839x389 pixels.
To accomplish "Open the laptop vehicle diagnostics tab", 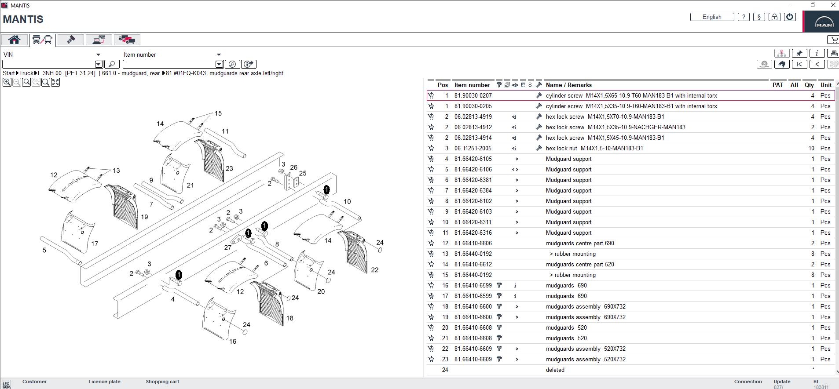I will (99, 40).
